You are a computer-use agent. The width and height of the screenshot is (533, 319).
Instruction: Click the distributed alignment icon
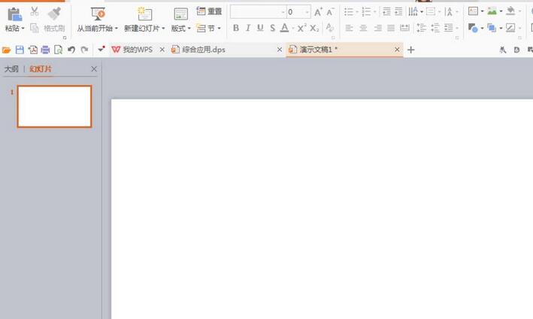coord(404,29)
